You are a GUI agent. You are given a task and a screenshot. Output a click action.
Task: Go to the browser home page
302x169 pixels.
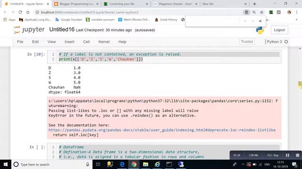[x=28, y=12]
